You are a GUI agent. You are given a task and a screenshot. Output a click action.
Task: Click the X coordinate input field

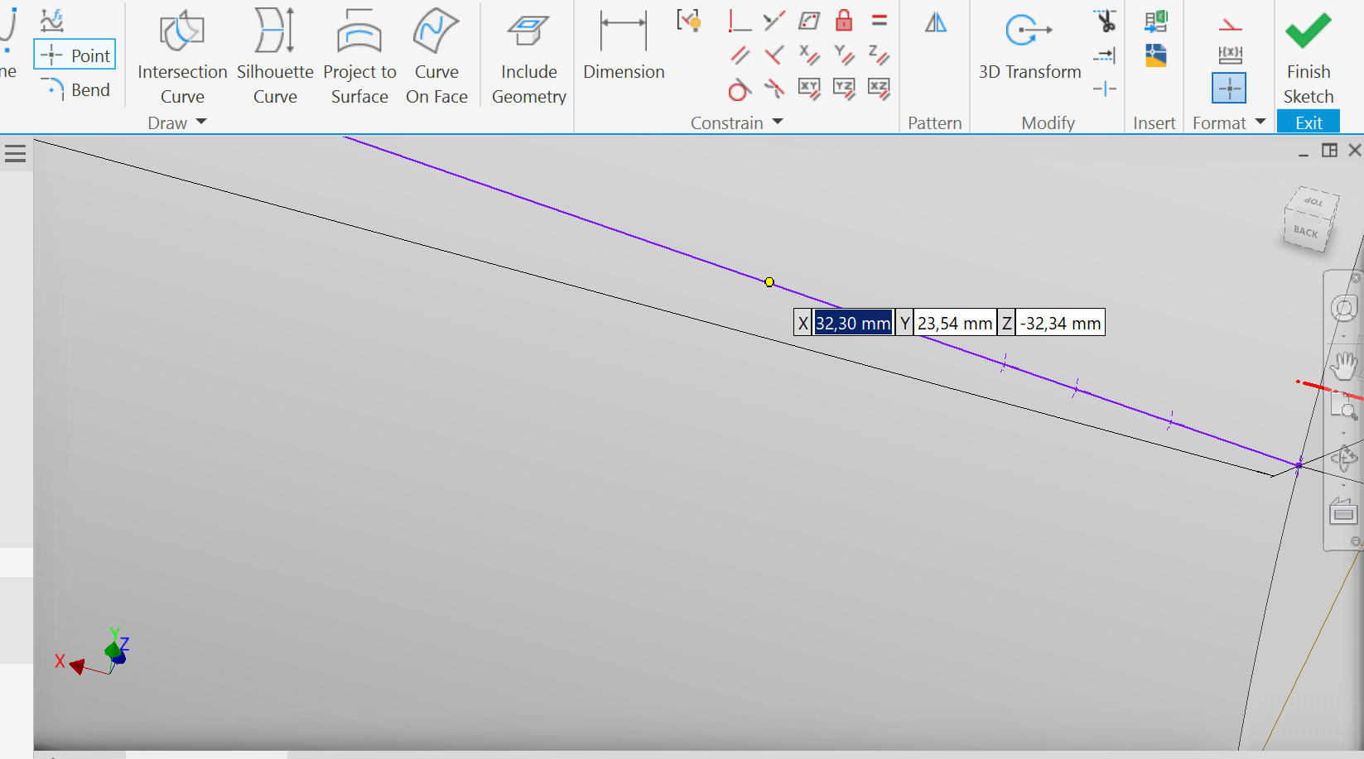coord(853,323)
